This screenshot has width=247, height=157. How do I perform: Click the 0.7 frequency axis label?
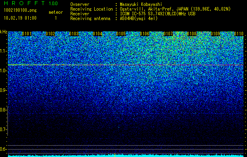pos(4,130)
